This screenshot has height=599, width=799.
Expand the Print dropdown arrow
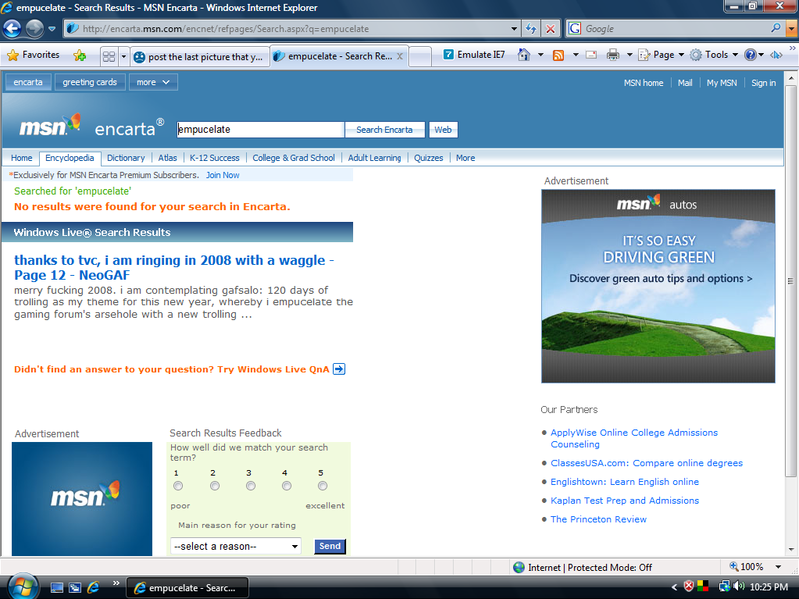[630, 55]
